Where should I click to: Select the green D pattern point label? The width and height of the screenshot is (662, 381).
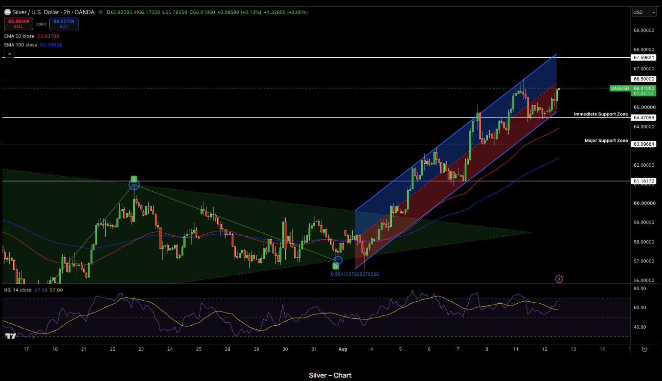coord(336,266)
